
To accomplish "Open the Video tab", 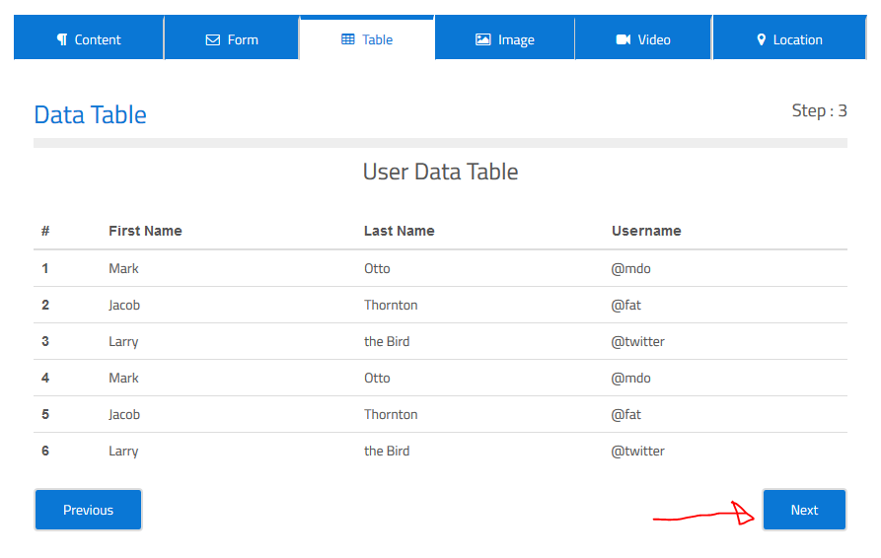I will coord(643,37).
